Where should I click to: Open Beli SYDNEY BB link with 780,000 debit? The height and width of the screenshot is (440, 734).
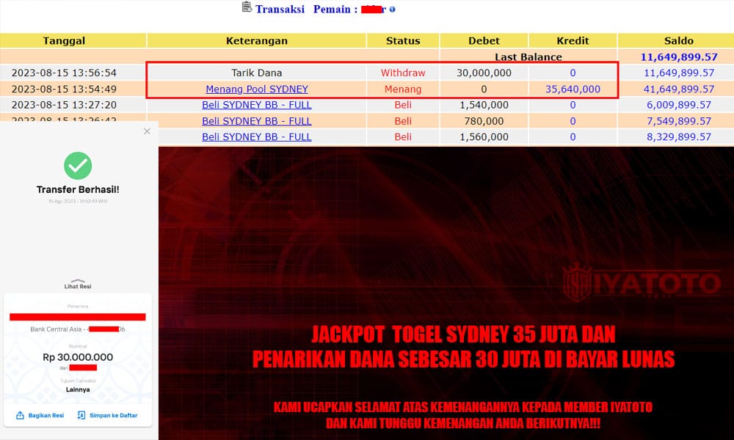[x=256, y=121]
